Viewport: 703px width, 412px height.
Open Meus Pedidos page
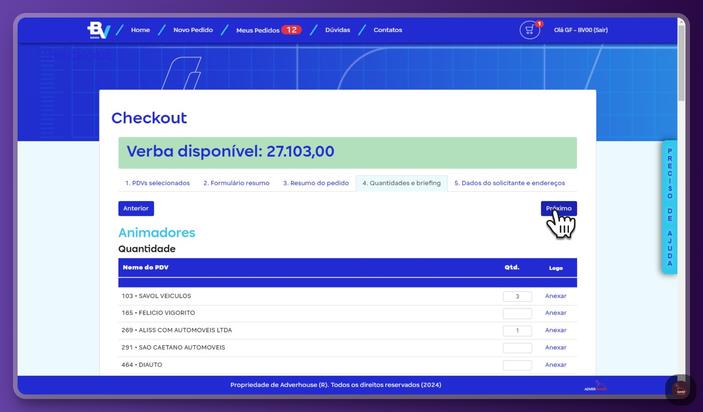coord(258,30)
